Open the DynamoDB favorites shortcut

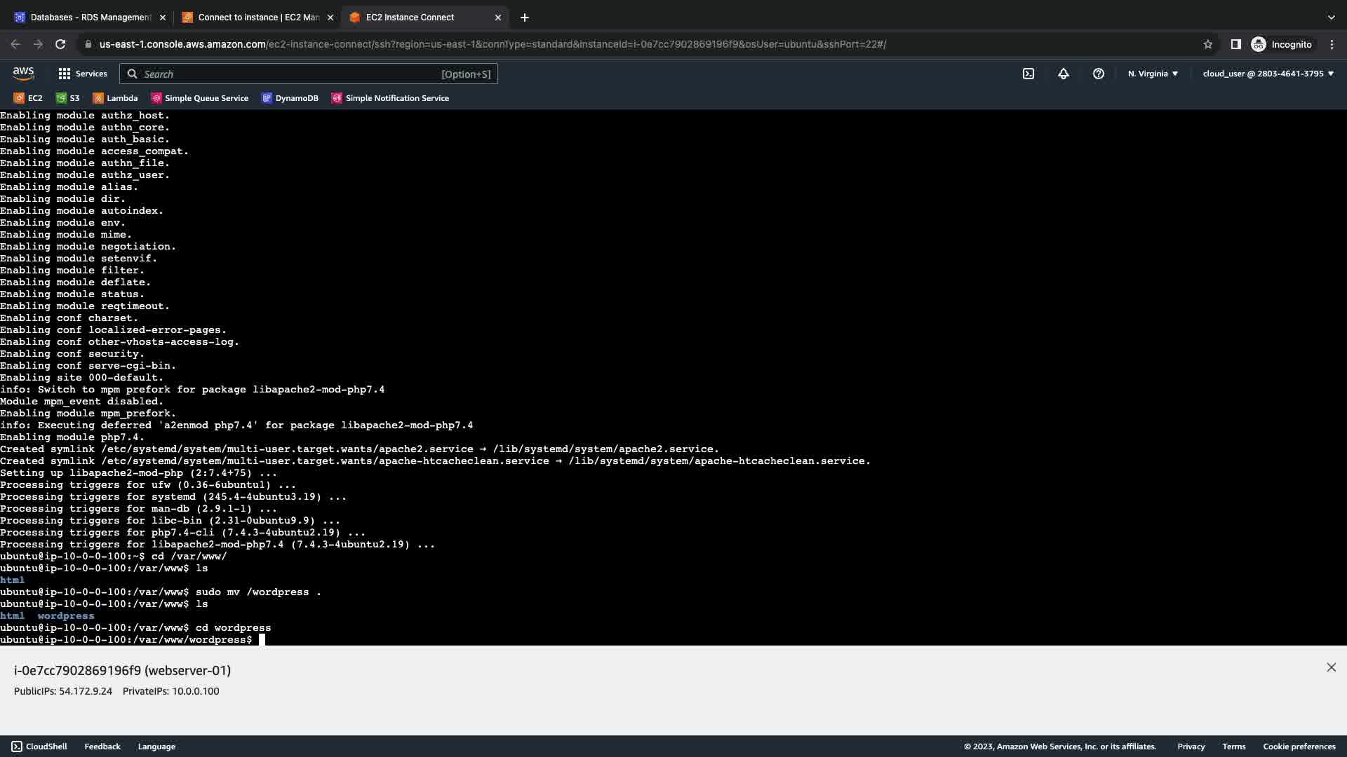(x=290, y=98)
